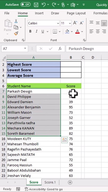Click the clipboard tools quick access icon
The height and width of the screenshot is (192, 108).
[73, 5]
